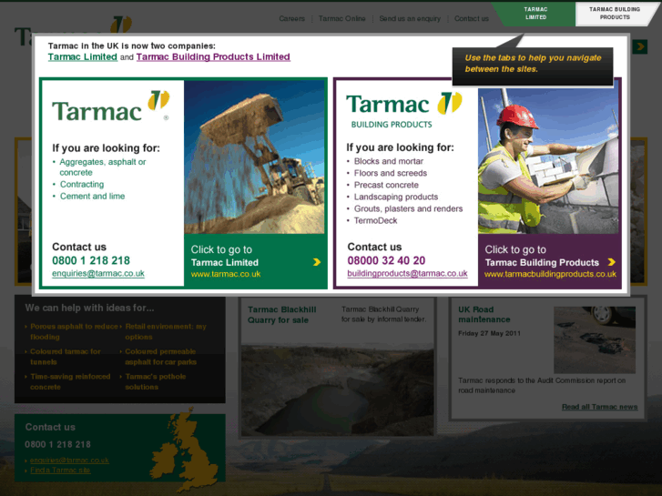Screen dimensions: 662x496
Task: Click to go to Tarmac Limited button
Action: (255, 261)
